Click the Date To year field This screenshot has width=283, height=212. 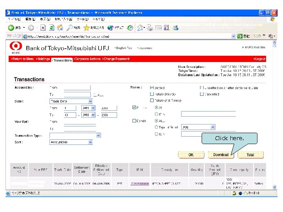pos(109,115)
